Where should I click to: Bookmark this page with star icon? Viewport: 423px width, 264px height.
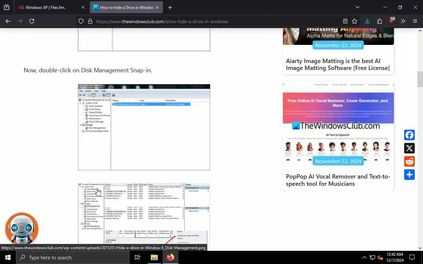tap(355, 21)
